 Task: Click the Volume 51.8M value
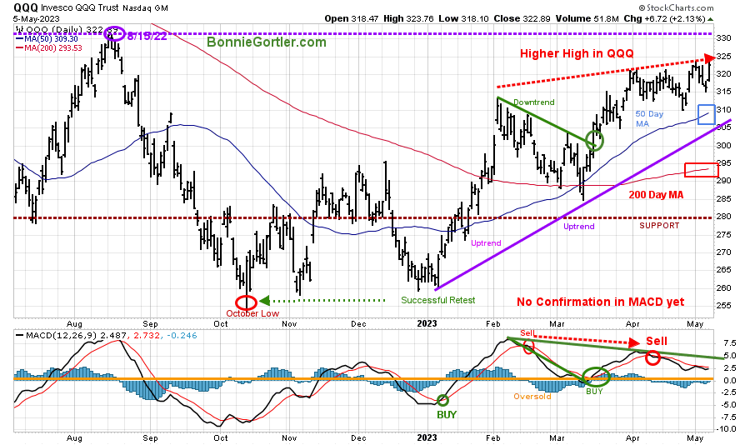pos(586,18)
